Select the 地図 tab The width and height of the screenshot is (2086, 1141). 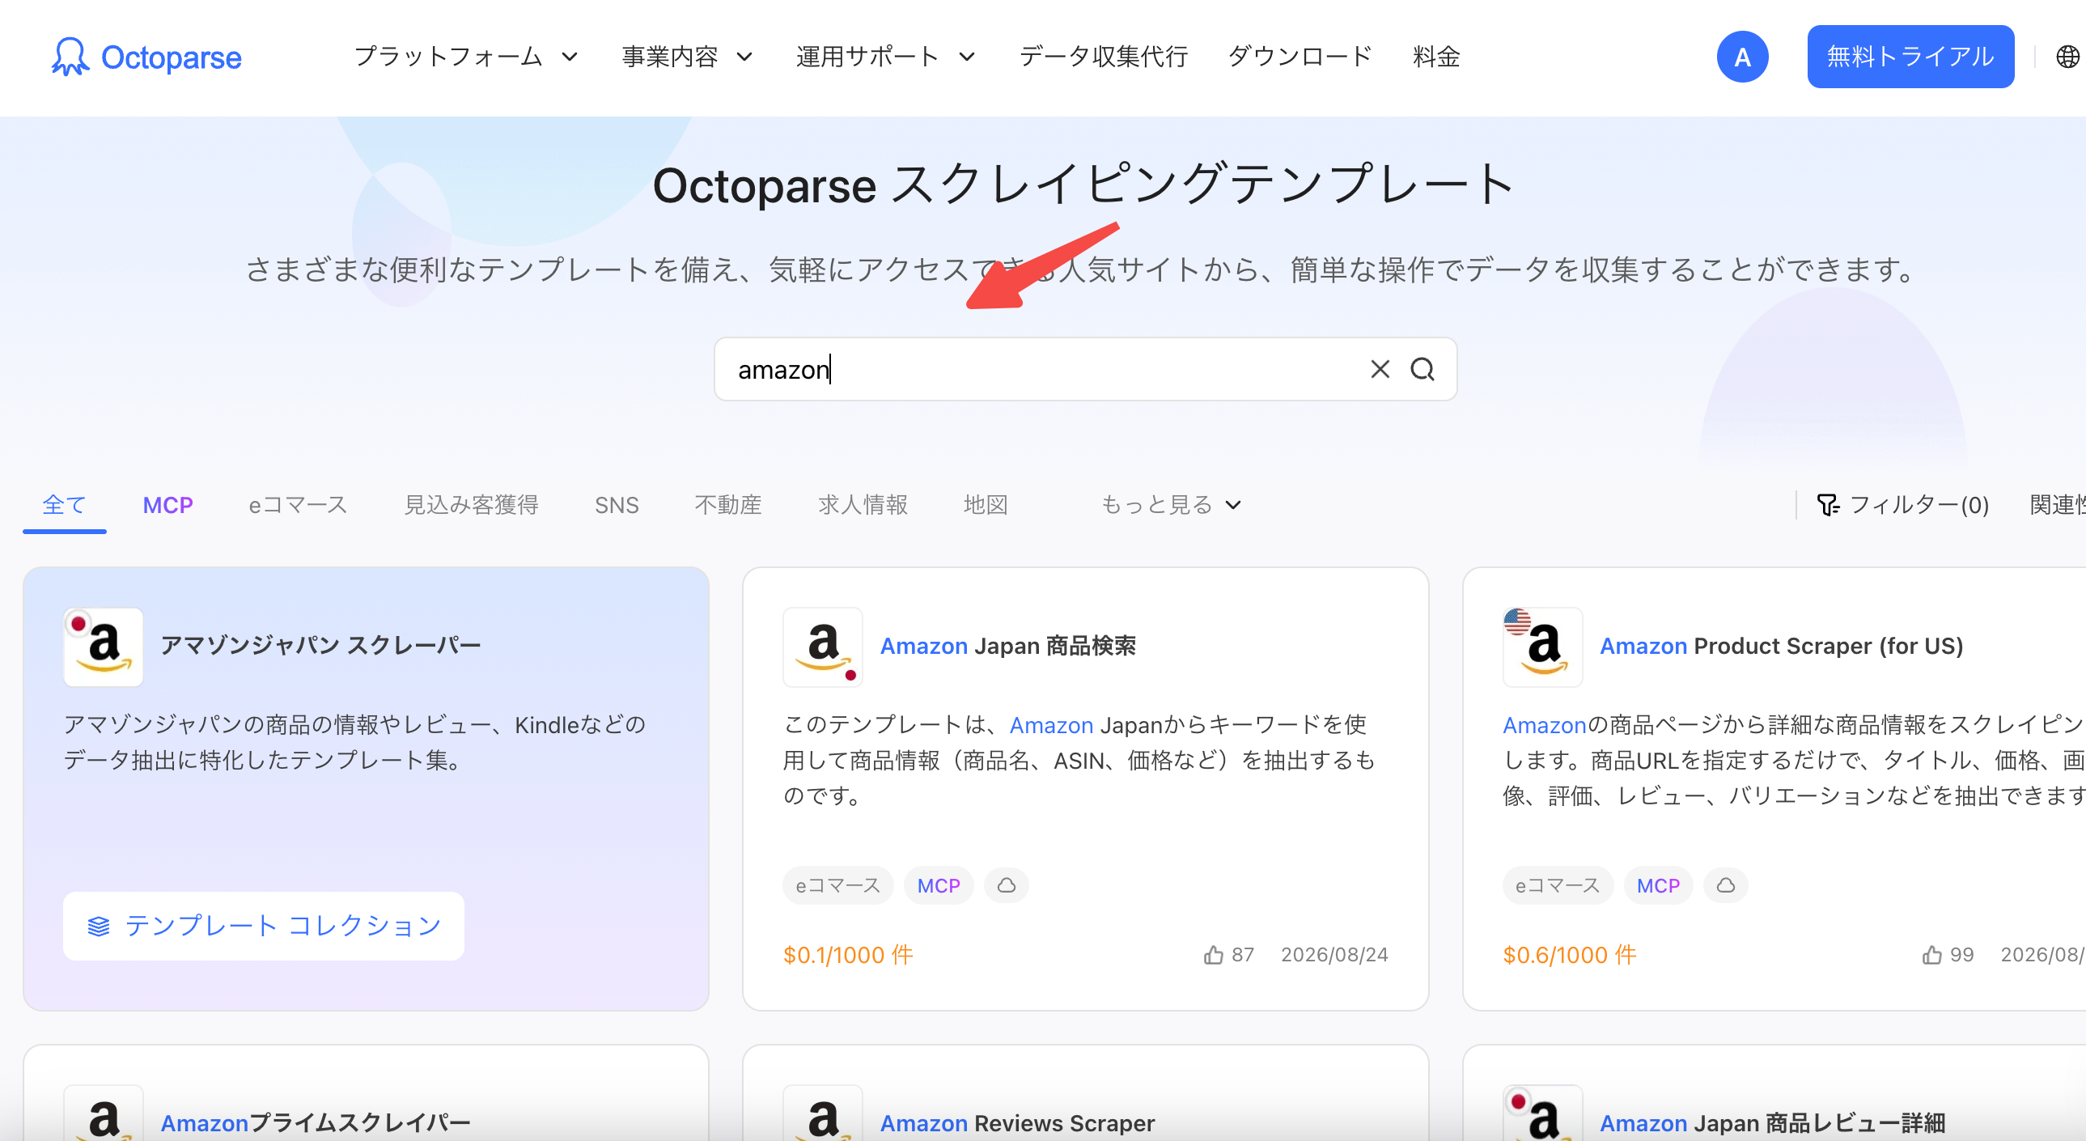986,505
